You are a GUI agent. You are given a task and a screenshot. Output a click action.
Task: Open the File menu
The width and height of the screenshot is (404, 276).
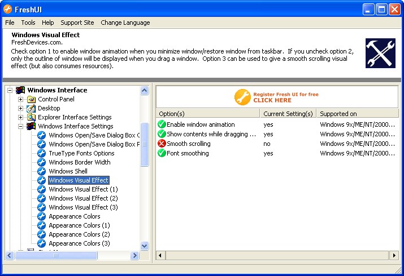(x=10, y=23)
